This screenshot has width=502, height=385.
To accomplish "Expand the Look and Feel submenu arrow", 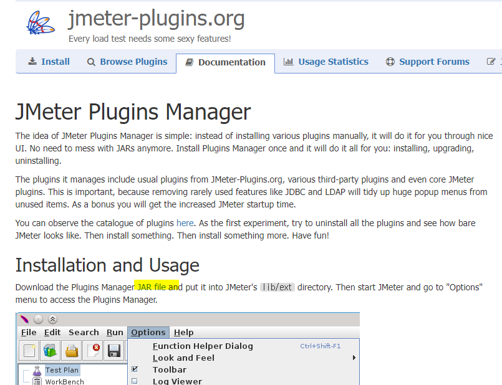I will 354,358.
